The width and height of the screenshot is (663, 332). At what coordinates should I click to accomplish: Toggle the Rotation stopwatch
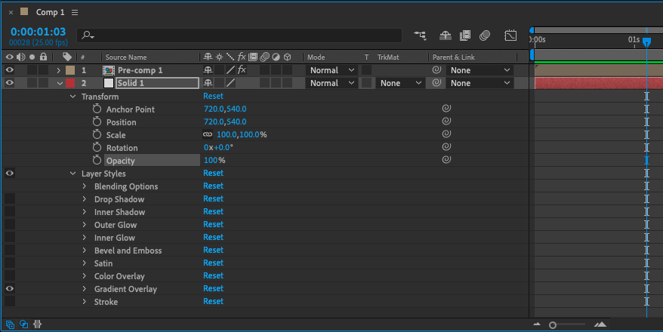tap(97, 147)
